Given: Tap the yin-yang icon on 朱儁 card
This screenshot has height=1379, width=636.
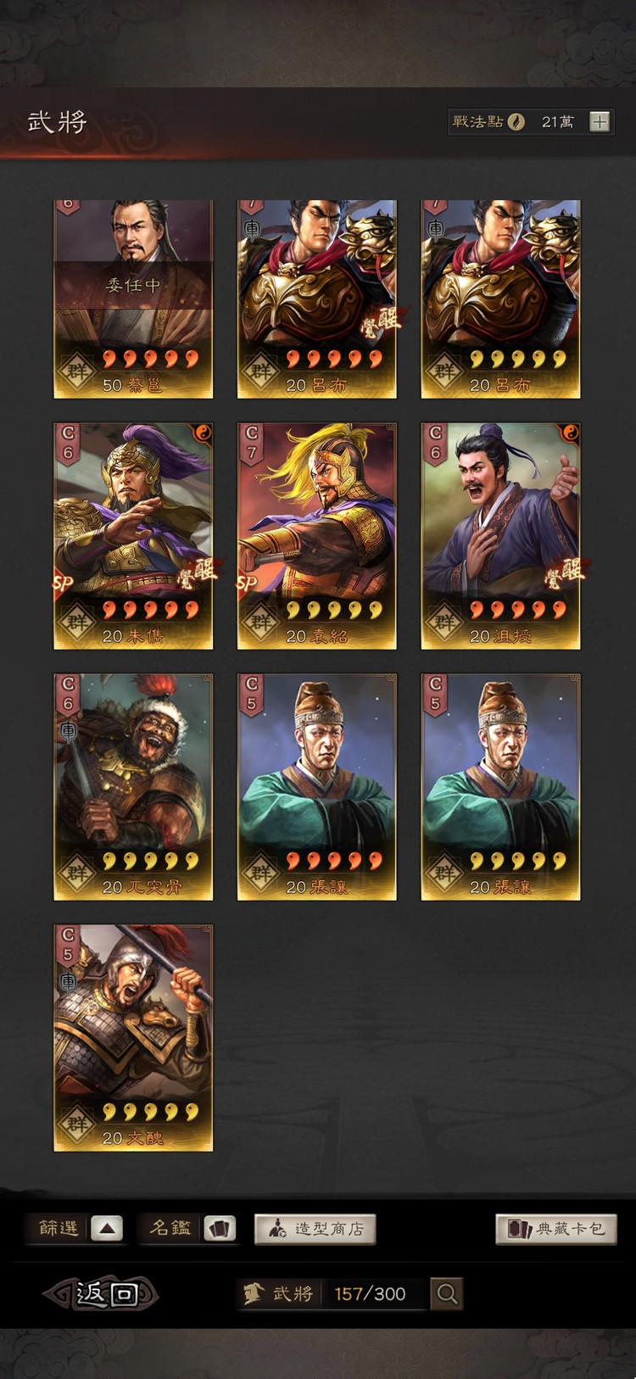Looking at the screenshot, I should (204, 433).
